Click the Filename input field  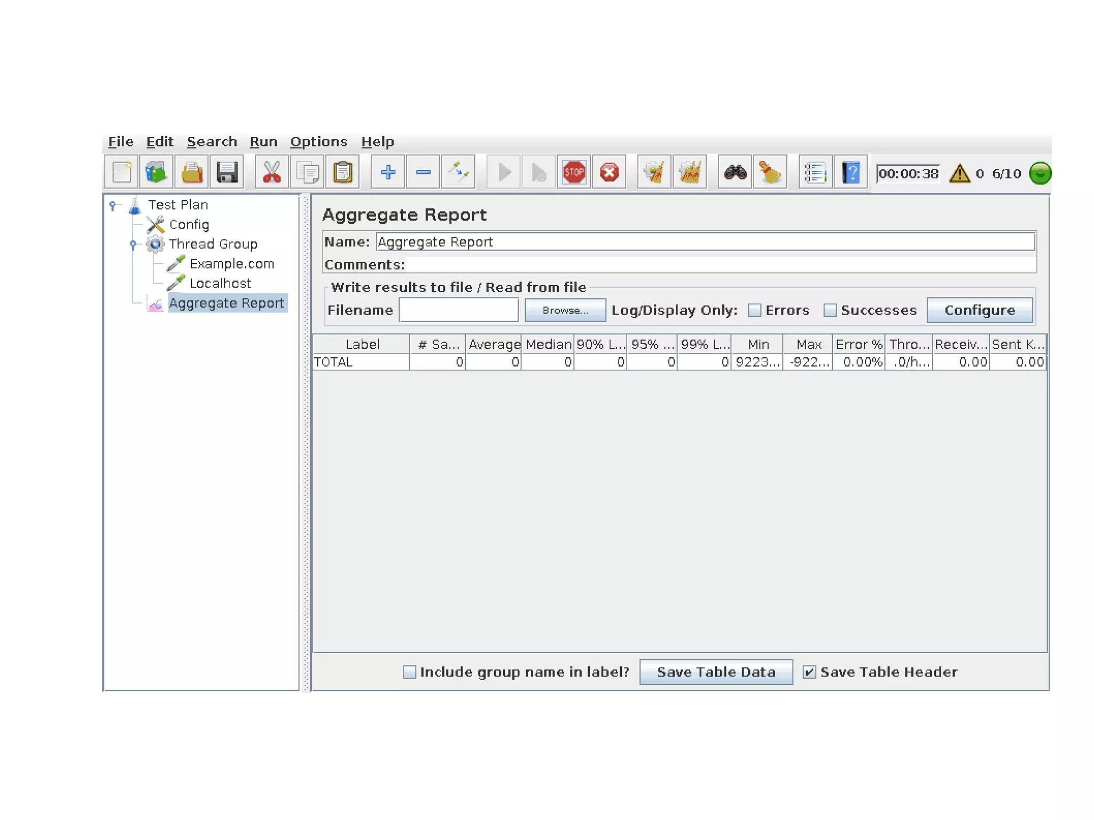[458, 310]
